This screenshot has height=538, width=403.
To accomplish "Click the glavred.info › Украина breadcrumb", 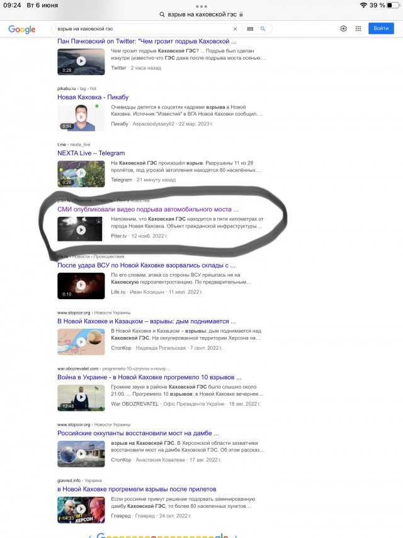I will click(79, 480).
